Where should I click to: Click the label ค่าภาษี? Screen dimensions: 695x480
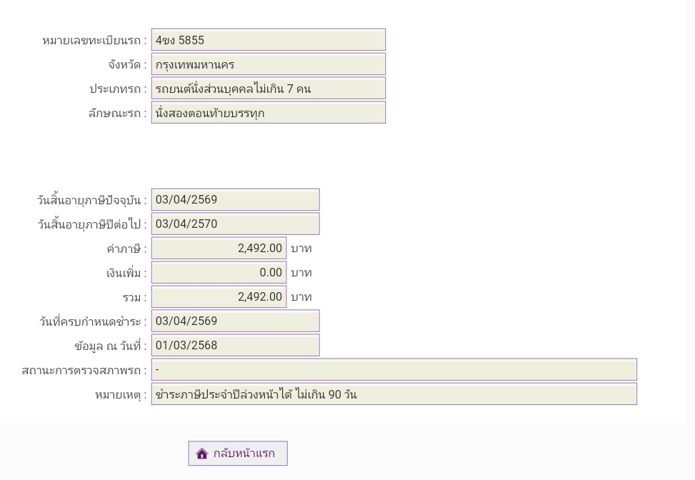tap(126, 249)
